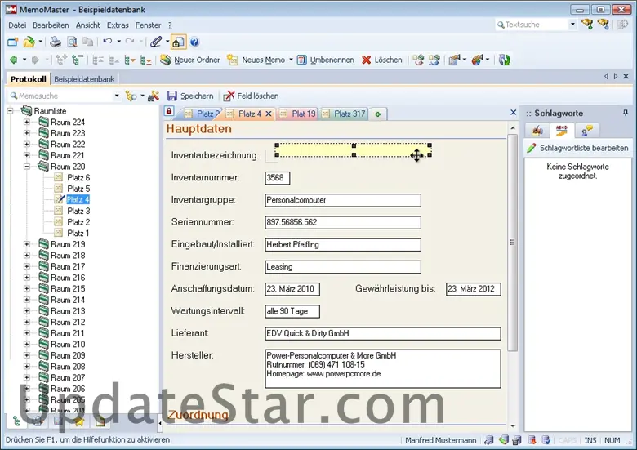Click the form vertical scrollbar thumb
This screenshot has height=450, width=637.
point(513,242)
